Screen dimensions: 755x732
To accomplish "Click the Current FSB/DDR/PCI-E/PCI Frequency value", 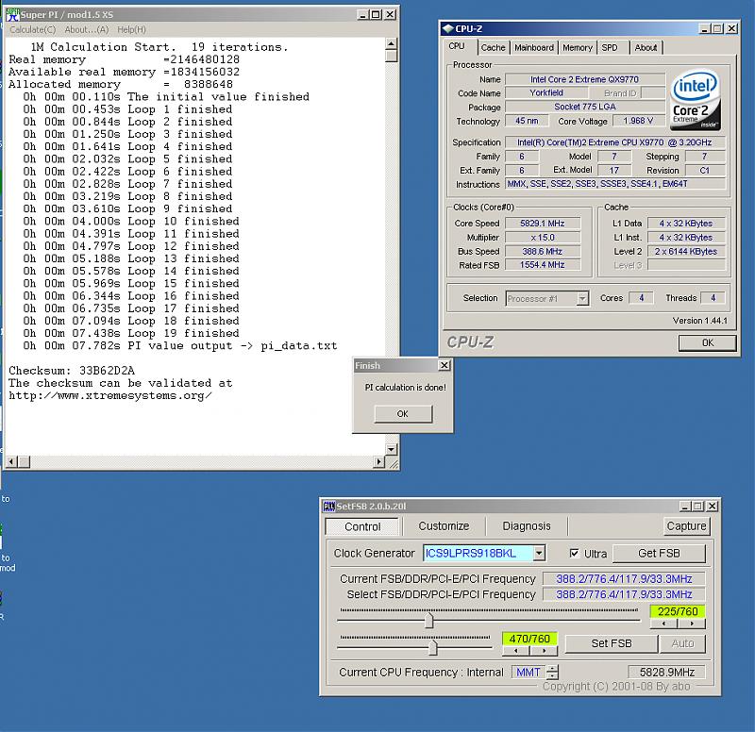I will click(x=624, y=578).
